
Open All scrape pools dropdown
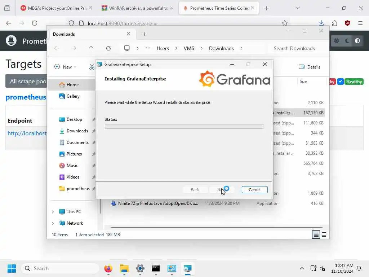tap(26, 81)
